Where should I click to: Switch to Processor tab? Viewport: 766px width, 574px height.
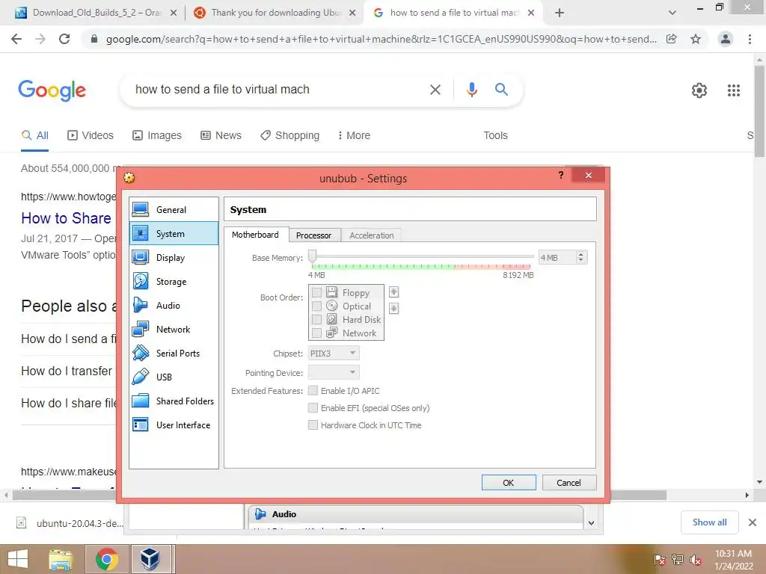click(x=313, y=235)
